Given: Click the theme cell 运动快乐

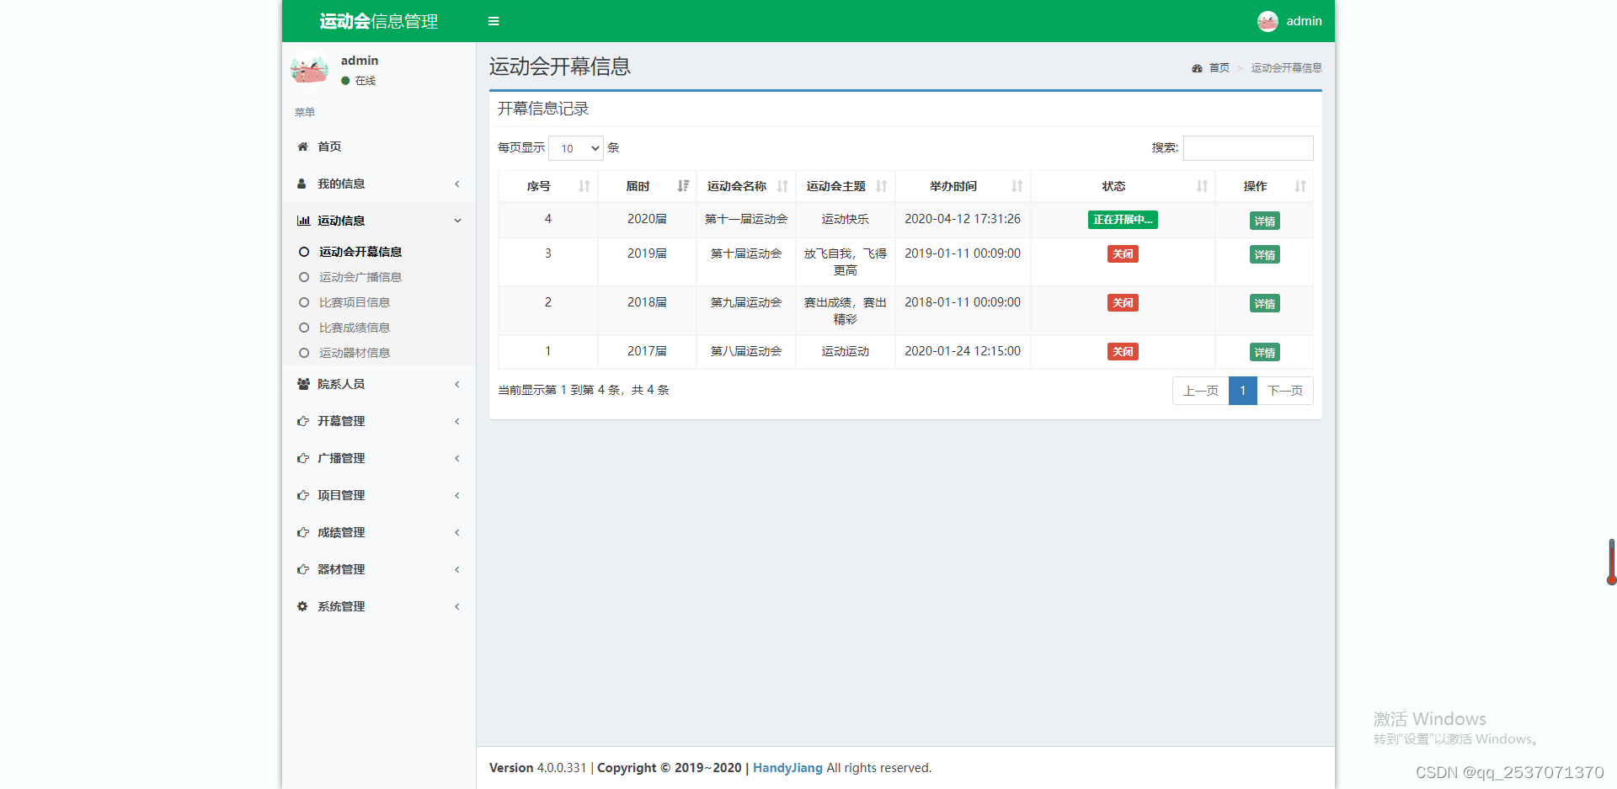Looking at the screenshot, I should 846,219.
